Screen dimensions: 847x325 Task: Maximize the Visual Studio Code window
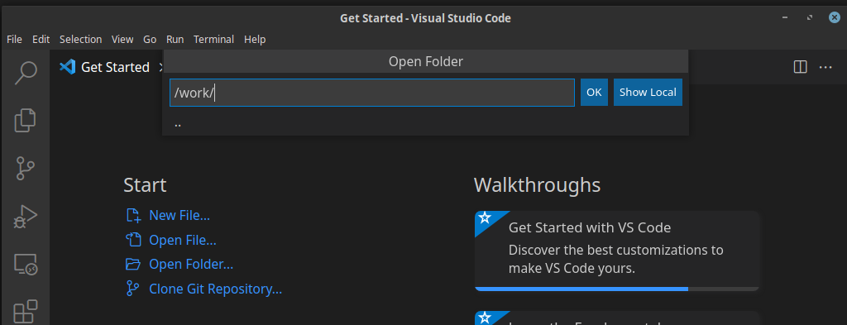pyautogui.click(x=809, y=18)
